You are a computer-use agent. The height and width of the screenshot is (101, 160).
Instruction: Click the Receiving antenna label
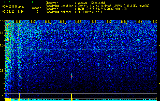click(x=59, y=12)
